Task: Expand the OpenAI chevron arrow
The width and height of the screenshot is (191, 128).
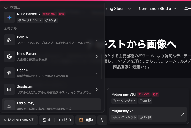Action: (x=97, y=73)
